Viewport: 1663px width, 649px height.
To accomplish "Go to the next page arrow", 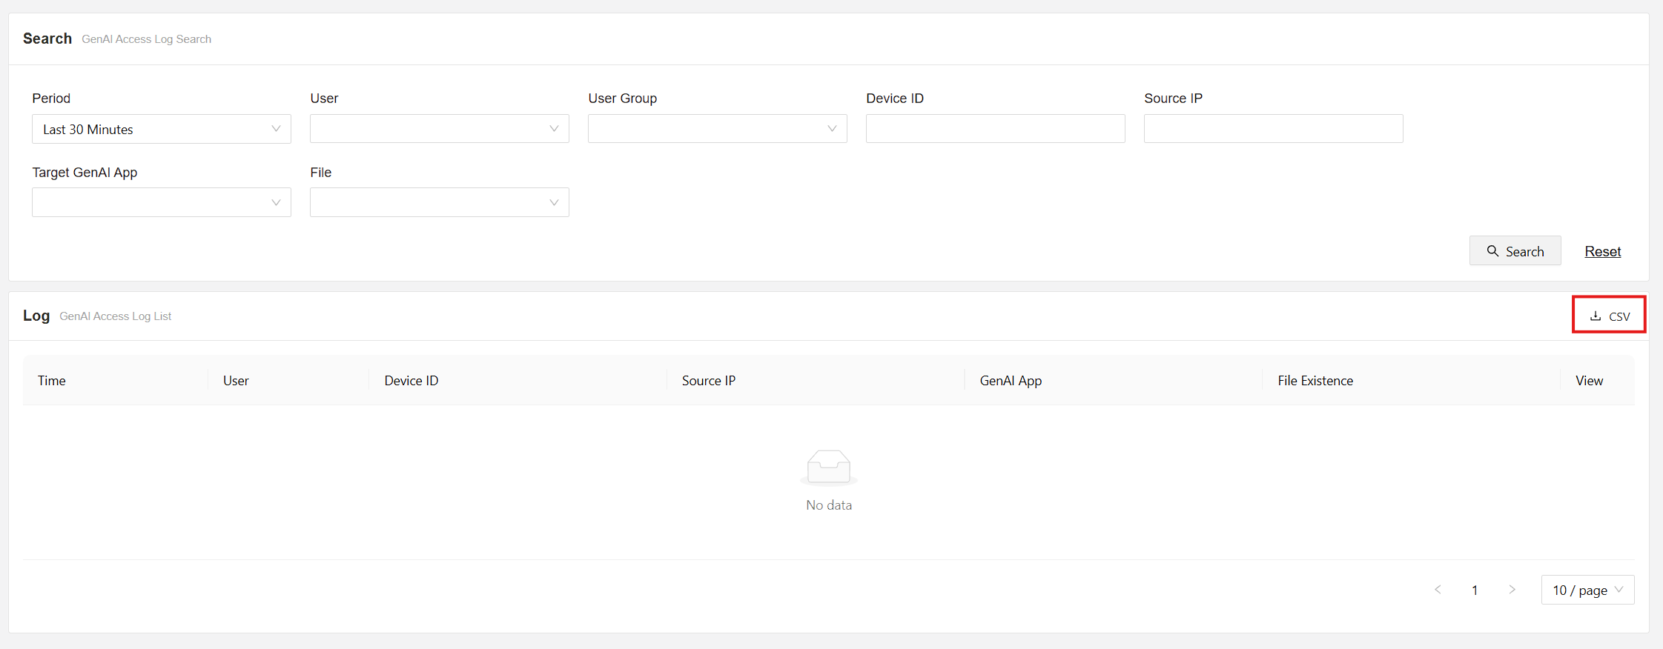I will (x=1512, y=590).
